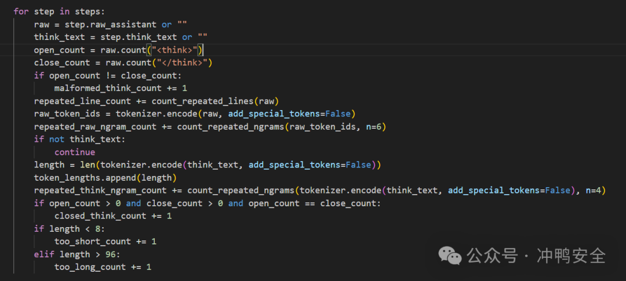The width and height of the screenshot is (626, 281).
Task: Click the "</think>" string literal
Action: [182, 63]
